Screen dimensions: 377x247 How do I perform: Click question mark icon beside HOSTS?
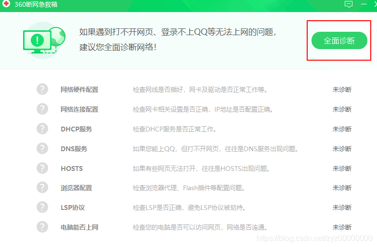click(42, 168)
